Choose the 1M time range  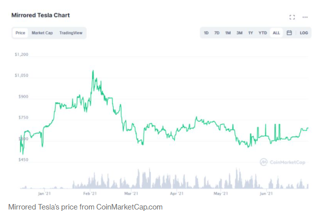[x=228, y=33]
